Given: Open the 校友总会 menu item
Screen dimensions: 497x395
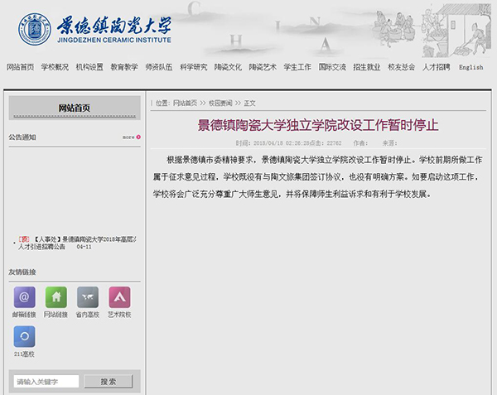Looking at the screenshot, I should click(x=401, y=67).
